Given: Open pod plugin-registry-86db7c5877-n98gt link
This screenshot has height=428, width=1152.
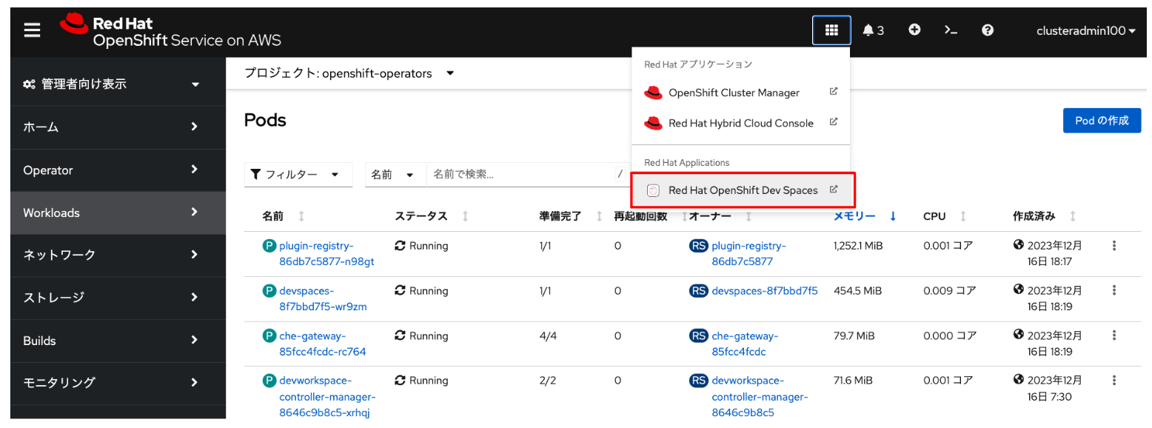Looking at the screenshot, I should coord(326,253).
